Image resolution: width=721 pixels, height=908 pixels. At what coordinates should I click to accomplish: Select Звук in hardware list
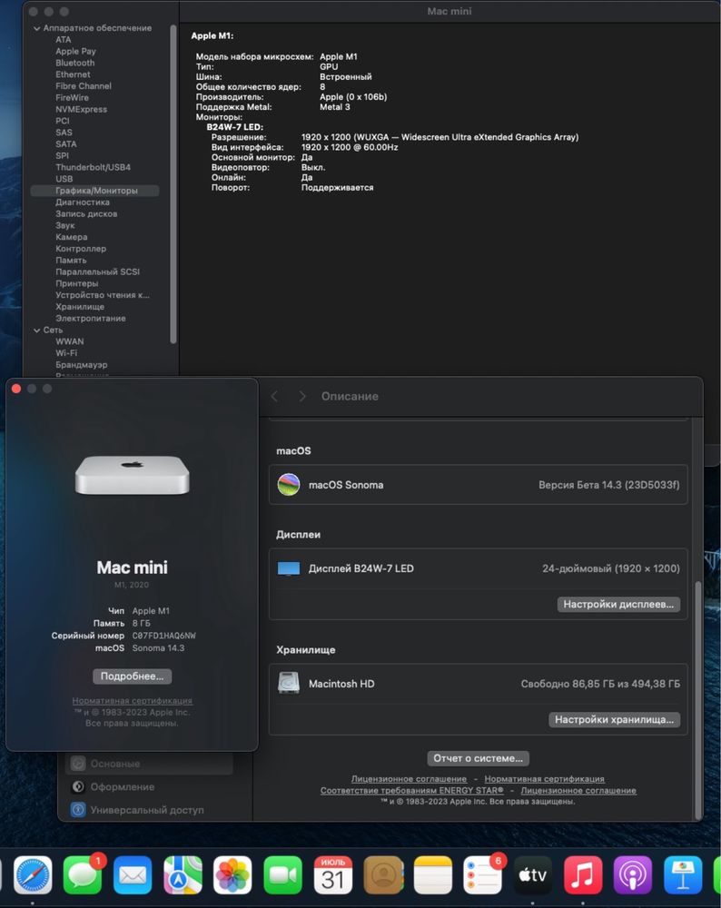point(64,225)
